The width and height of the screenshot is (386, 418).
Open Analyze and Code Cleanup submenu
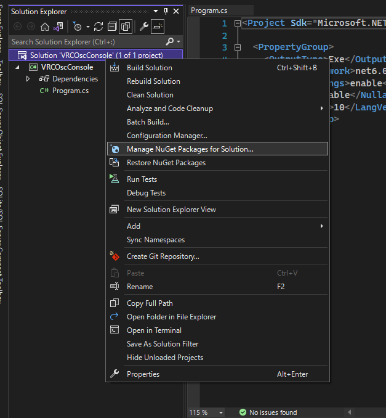217,109
